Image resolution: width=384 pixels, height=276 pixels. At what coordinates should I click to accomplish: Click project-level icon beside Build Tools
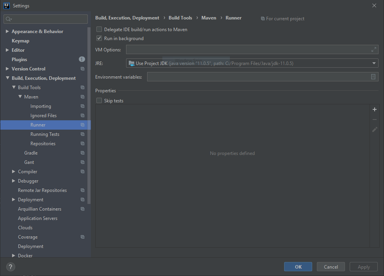tap(82, 88)
